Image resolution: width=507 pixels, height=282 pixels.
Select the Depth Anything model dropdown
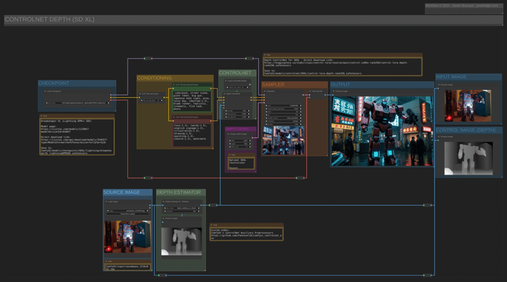click(180, 210)
